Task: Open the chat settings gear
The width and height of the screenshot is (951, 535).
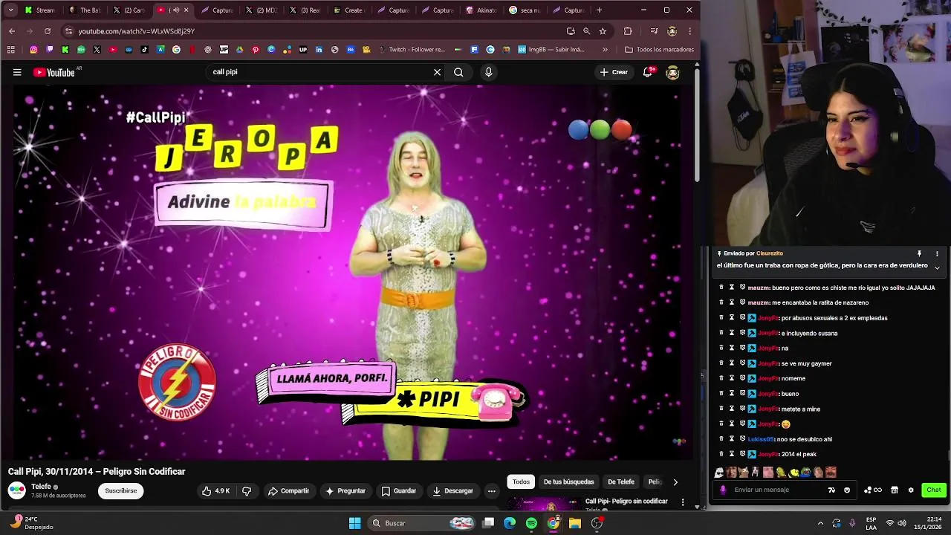Action: [911, 490]
